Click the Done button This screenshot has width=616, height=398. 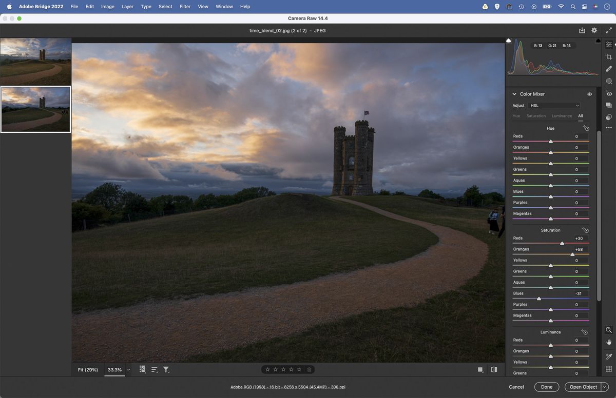click(x=546, y=387)
